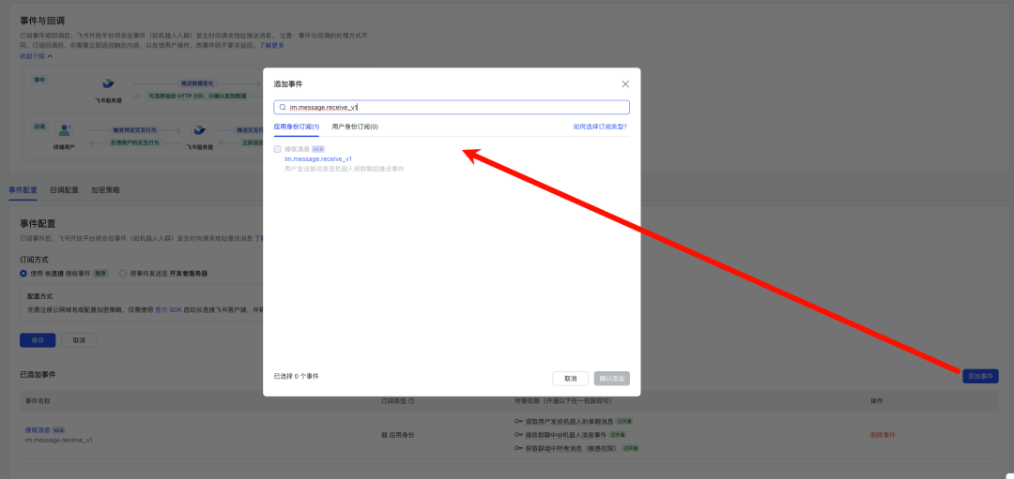Viewport: 1014px width, 479px height.
Task: Click the im.message.receive_v1 text in the table
Action: point(59,441)
